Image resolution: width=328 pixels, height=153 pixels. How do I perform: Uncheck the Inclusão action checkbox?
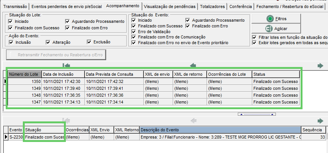pyautogui.click(x=11, y=42)
